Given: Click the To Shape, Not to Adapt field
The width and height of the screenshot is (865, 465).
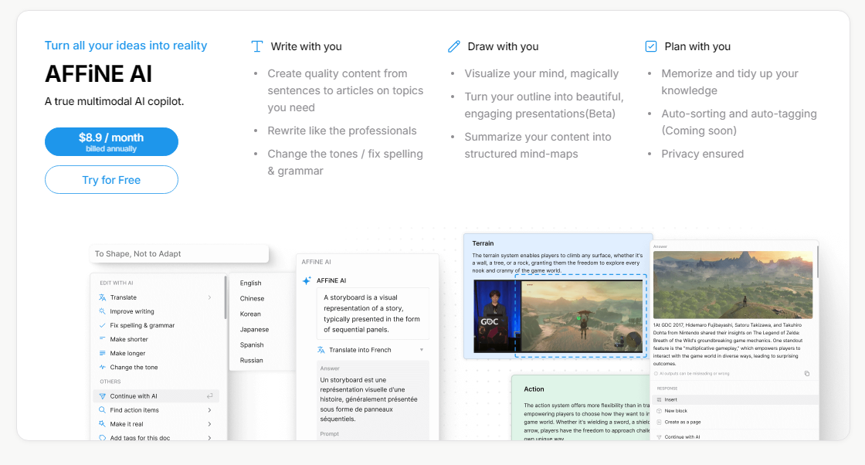Looking at the screenshot, I should (x=179, y=253).
